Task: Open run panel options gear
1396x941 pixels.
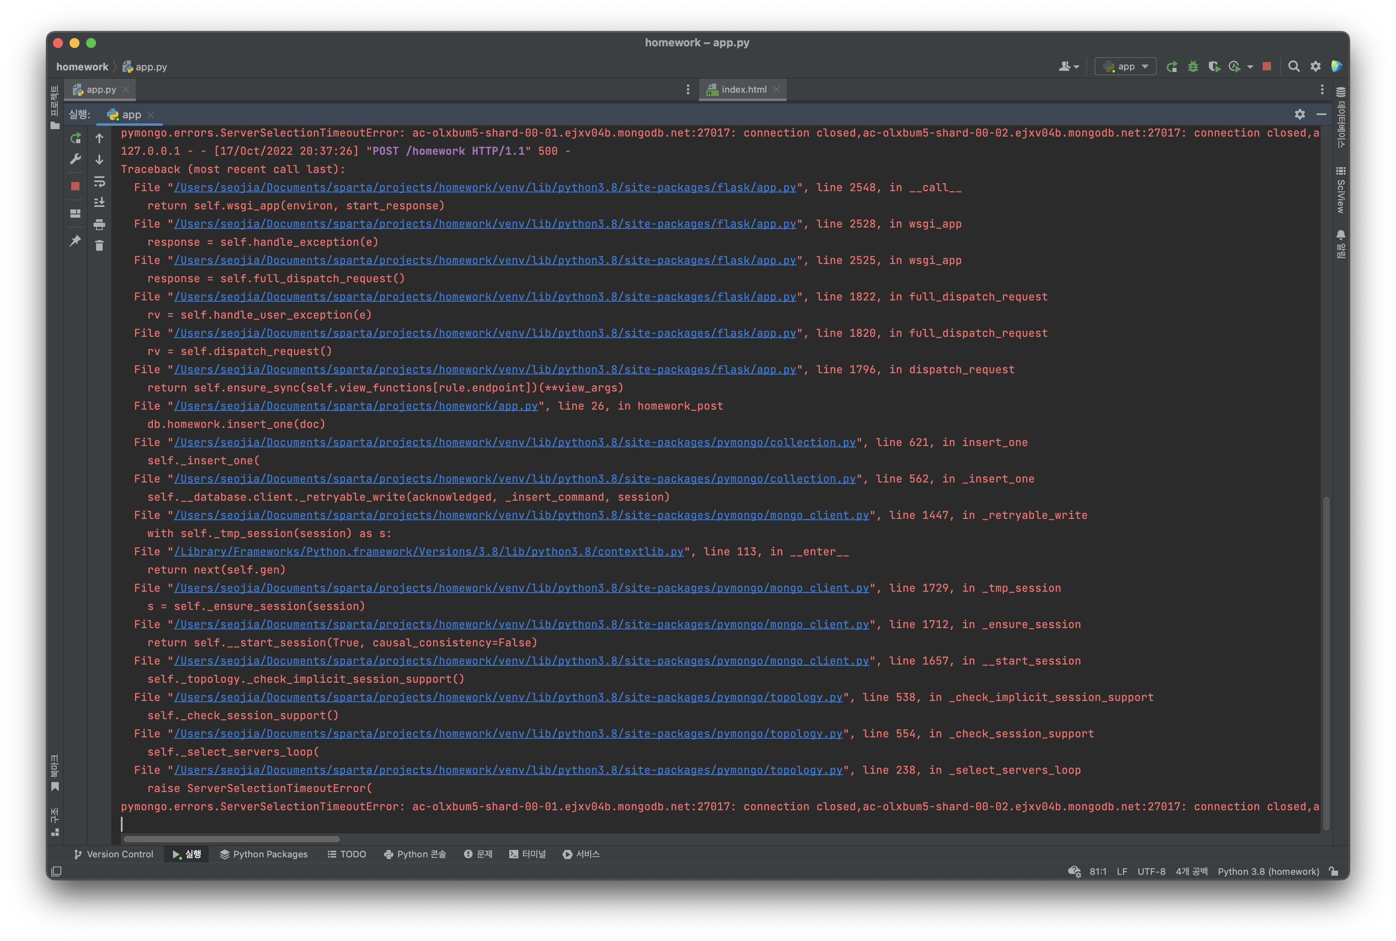Action: click(x=1299, y=114)
